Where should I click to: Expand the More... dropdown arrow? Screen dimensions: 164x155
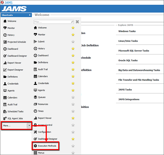point(29,125)
